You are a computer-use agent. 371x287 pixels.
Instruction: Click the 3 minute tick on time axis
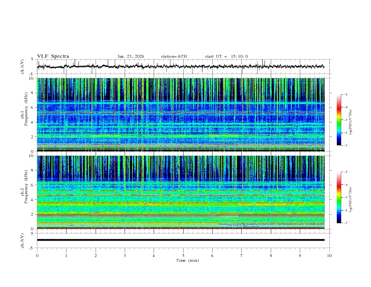[125, 256]
